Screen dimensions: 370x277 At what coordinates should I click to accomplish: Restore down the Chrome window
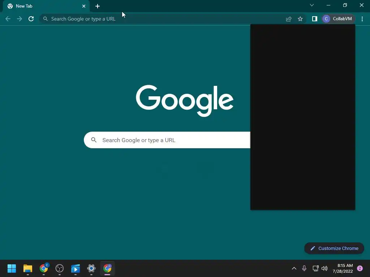(x=345, y=5)
